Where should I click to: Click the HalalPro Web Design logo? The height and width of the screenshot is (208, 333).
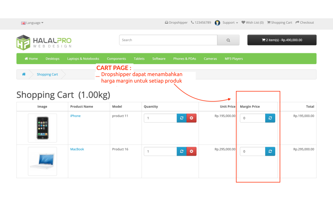click(44, 42)
